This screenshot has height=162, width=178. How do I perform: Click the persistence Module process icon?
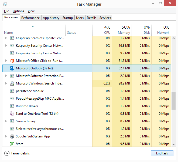[x=12, y=91]
